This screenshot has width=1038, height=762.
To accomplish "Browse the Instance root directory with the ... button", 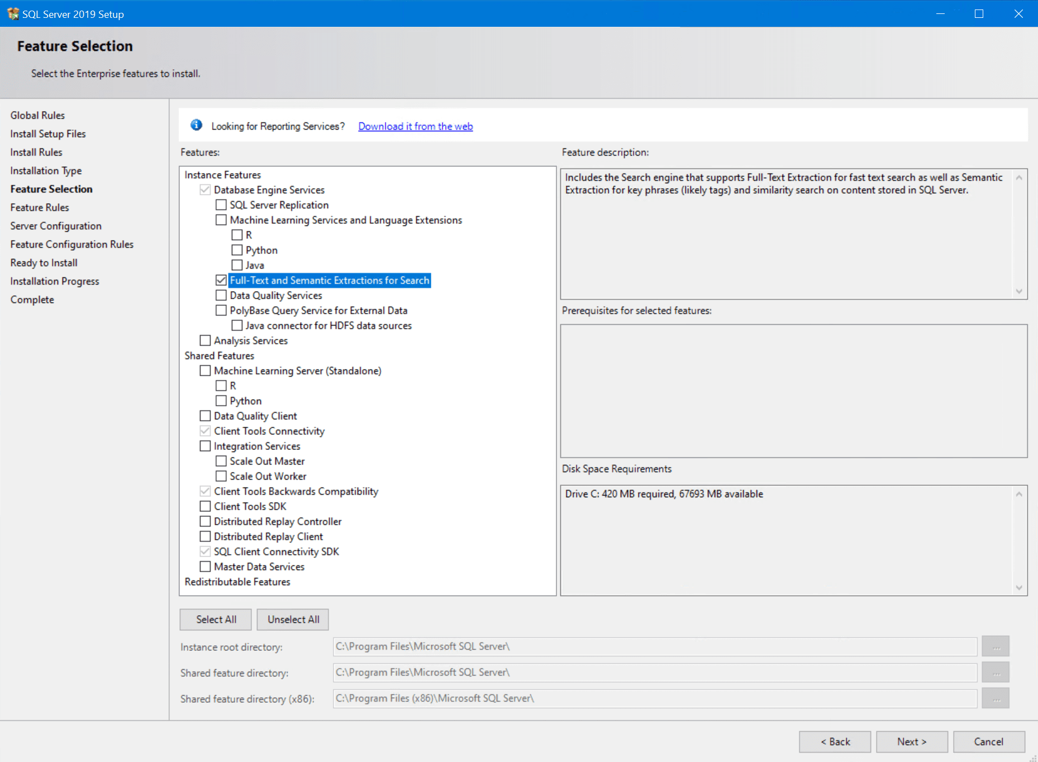I will 995,646.
